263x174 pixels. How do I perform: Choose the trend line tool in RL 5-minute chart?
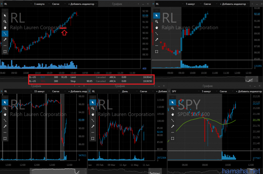(x=156, y=33)
